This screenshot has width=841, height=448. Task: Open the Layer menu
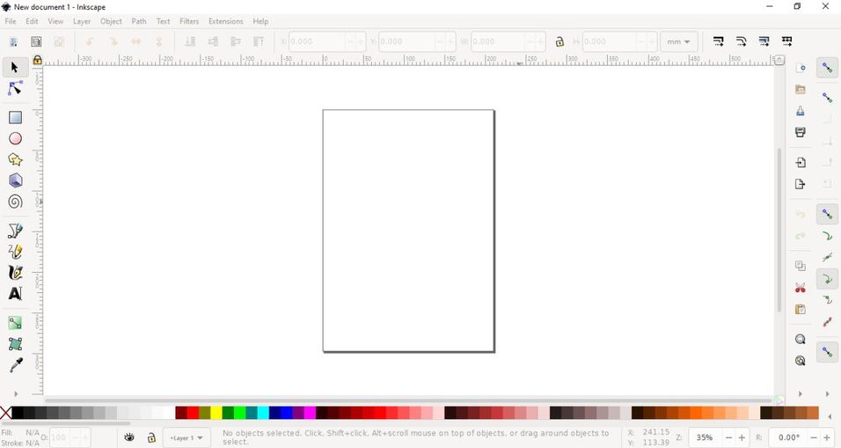point(82,21)
